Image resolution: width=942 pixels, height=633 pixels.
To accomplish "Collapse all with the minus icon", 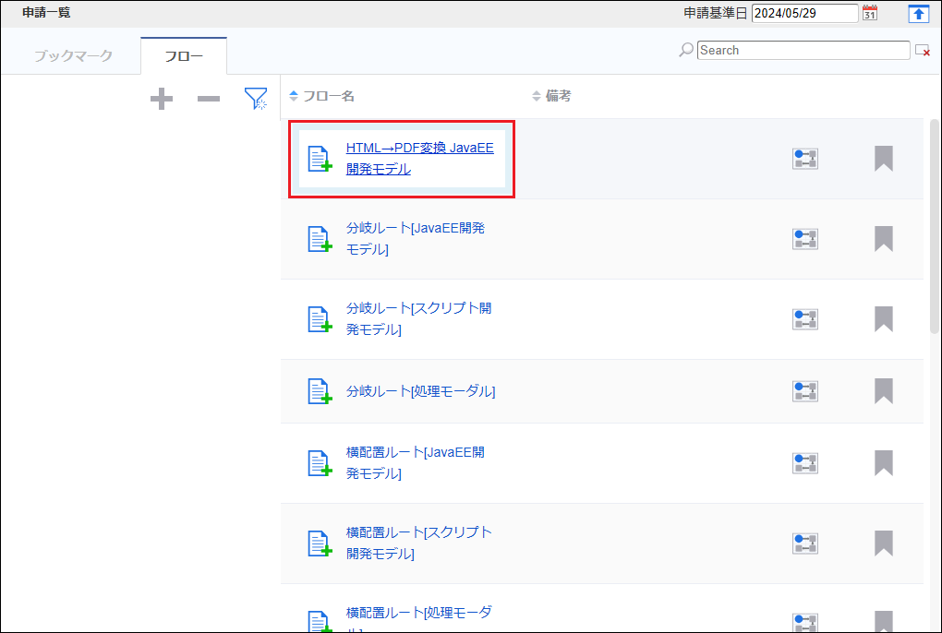I will click(209, 99).
